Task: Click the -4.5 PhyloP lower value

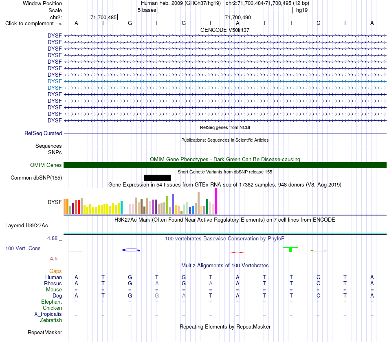Action: click(x=53, y=259)
